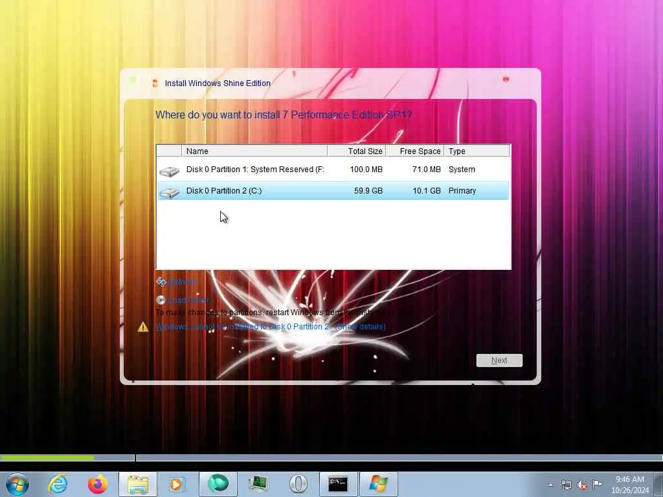The width and height of the screenshot is (663, 497).
Task: Sort partitions by the Name column header
Action: click(254, 151)
